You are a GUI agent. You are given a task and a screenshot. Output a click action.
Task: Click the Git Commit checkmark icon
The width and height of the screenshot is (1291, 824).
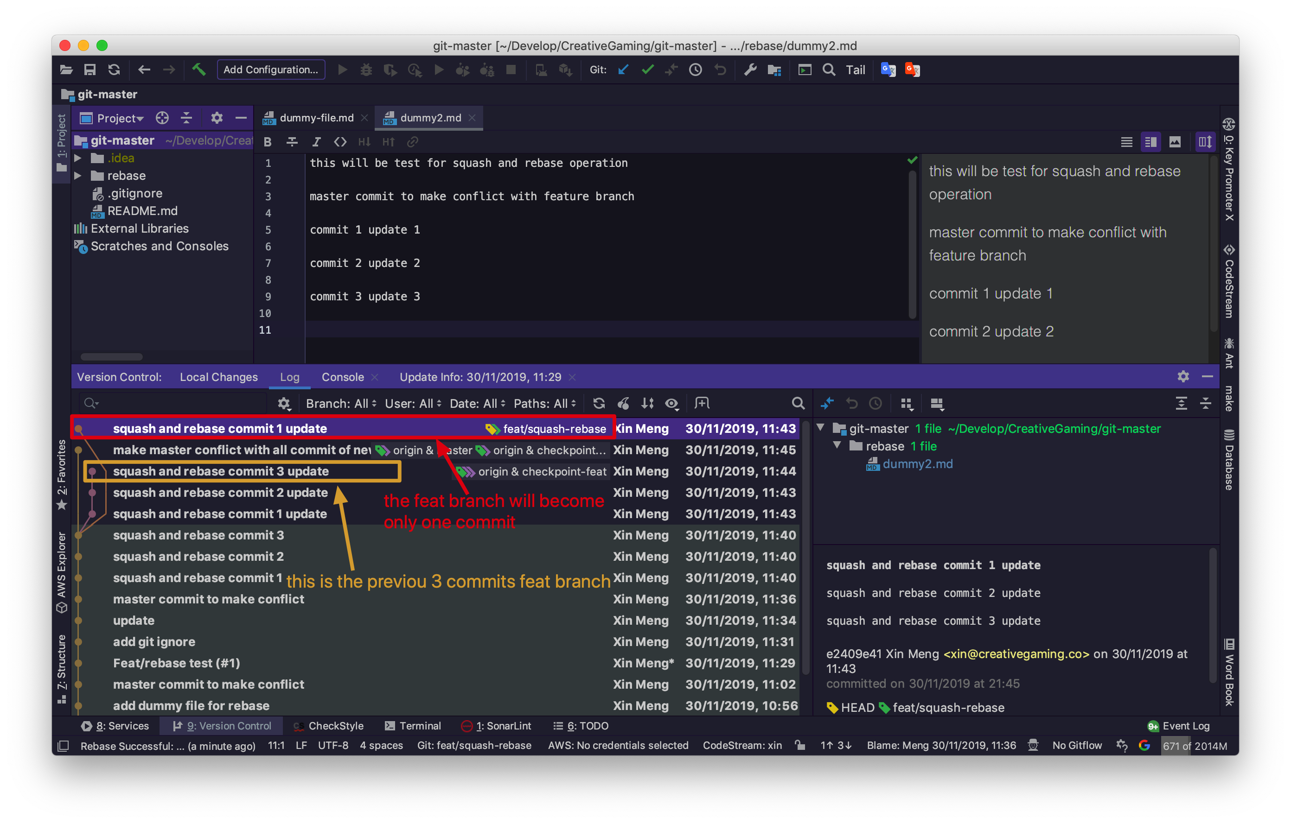(x=648, y=70)
